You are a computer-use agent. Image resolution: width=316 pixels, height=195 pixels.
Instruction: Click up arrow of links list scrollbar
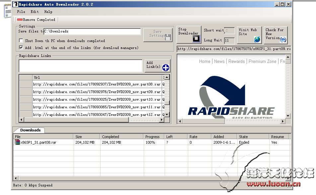click(167, 77)
